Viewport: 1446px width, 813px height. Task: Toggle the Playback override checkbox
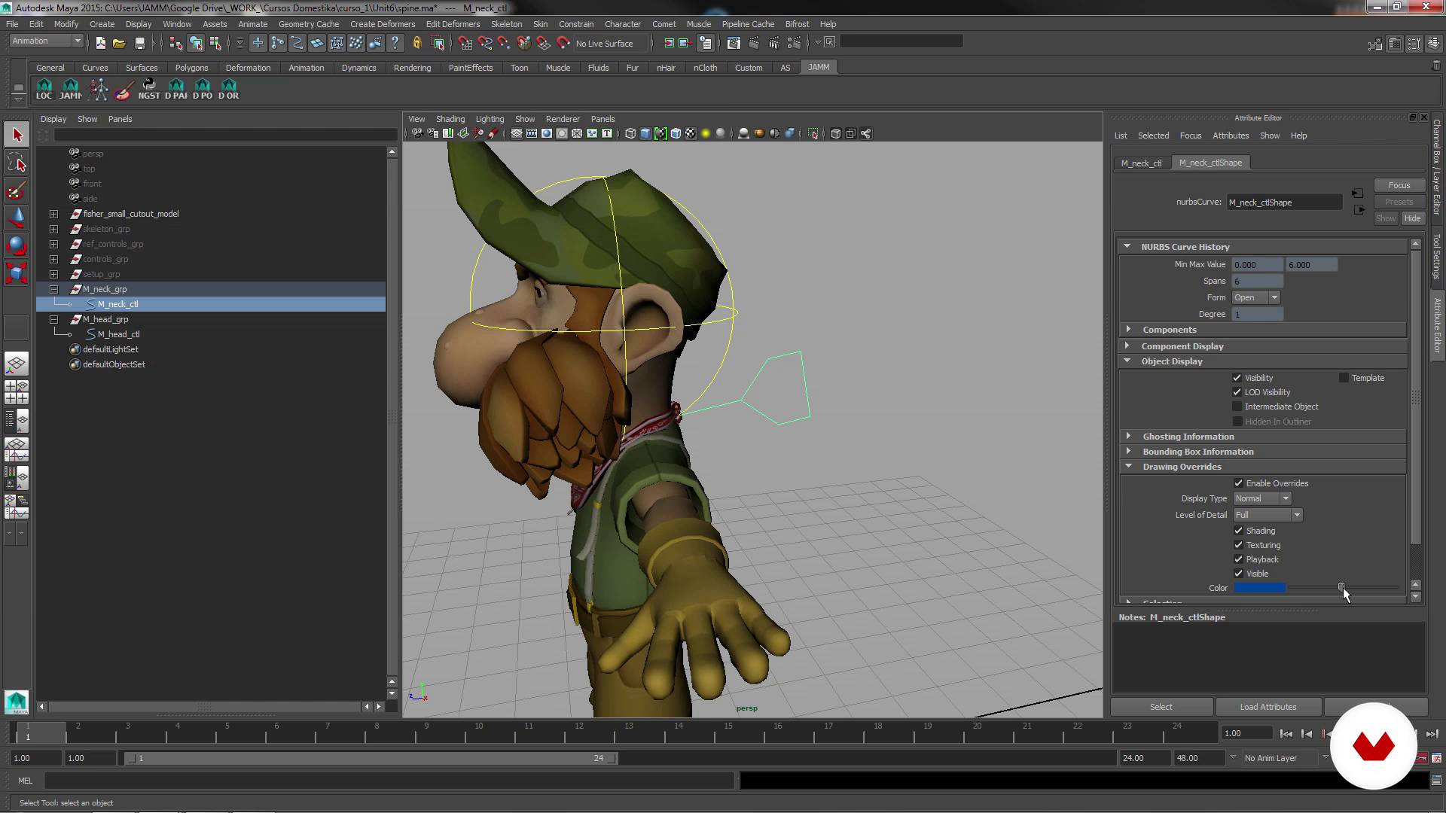[1238, 559]
